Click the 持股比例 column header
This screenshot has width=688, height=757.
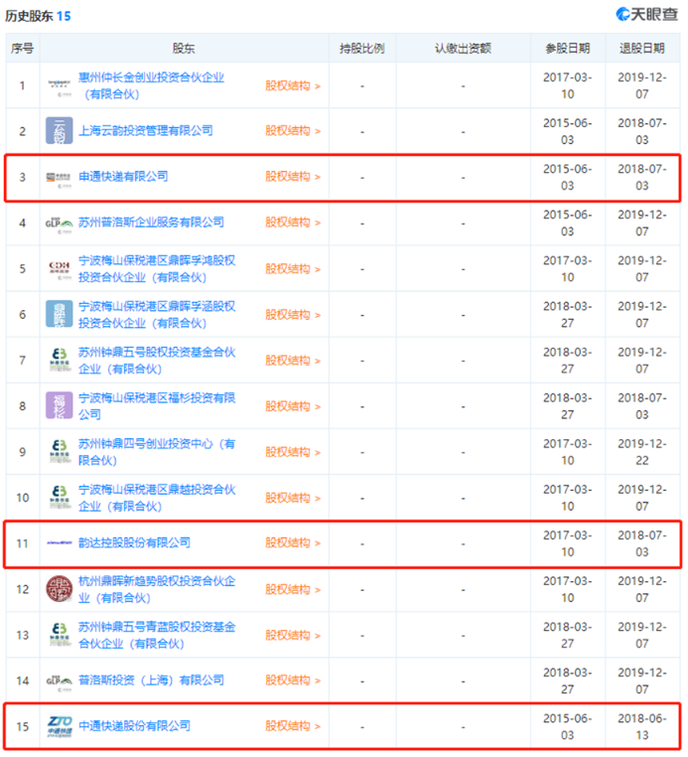361,48
